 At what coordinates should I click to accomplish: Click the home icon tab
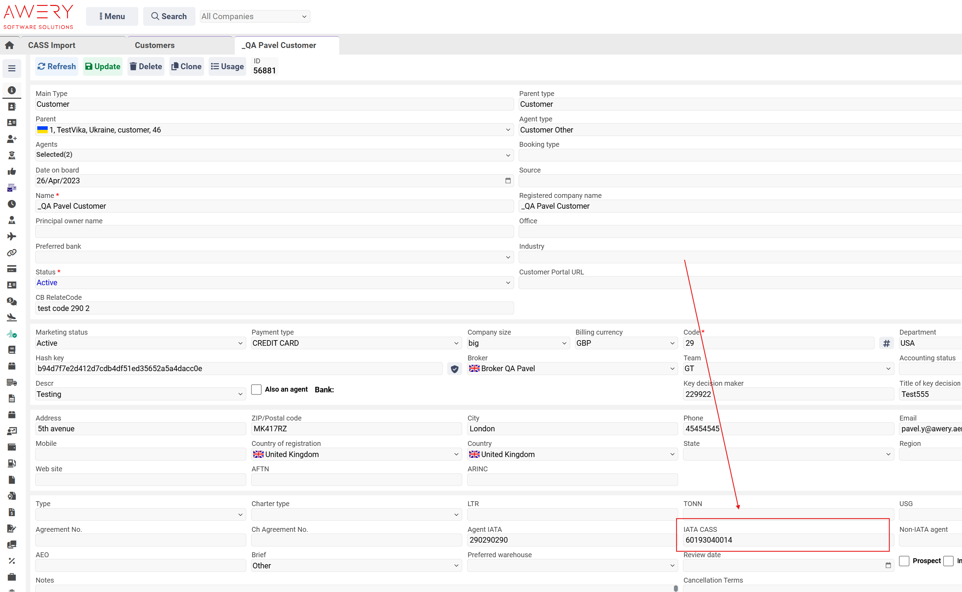pos(10,46)
